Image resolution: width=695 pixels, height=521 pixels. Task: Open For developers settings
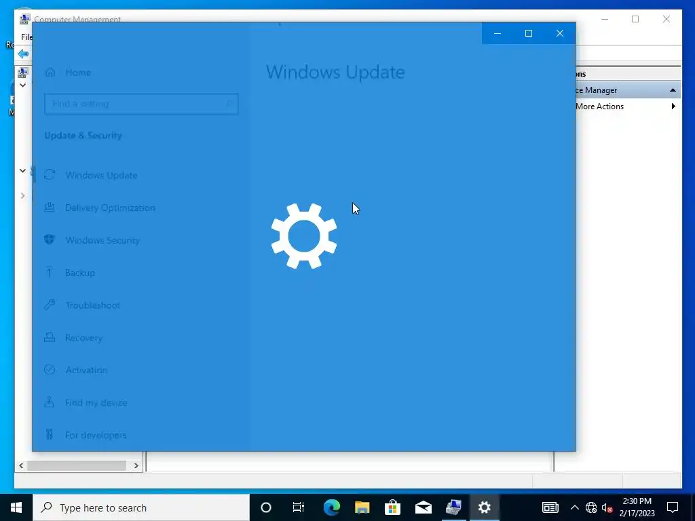(96, 435)
